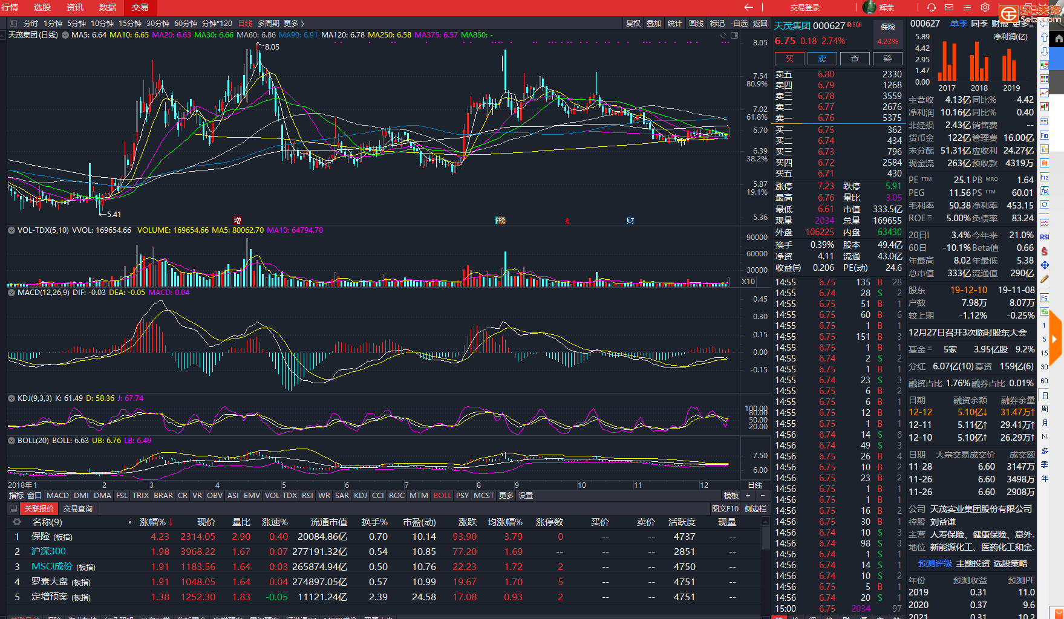Expand 更多 periods dropdown
The image size is (1064, 619).
pyautogui.click(x=293, y=24)
